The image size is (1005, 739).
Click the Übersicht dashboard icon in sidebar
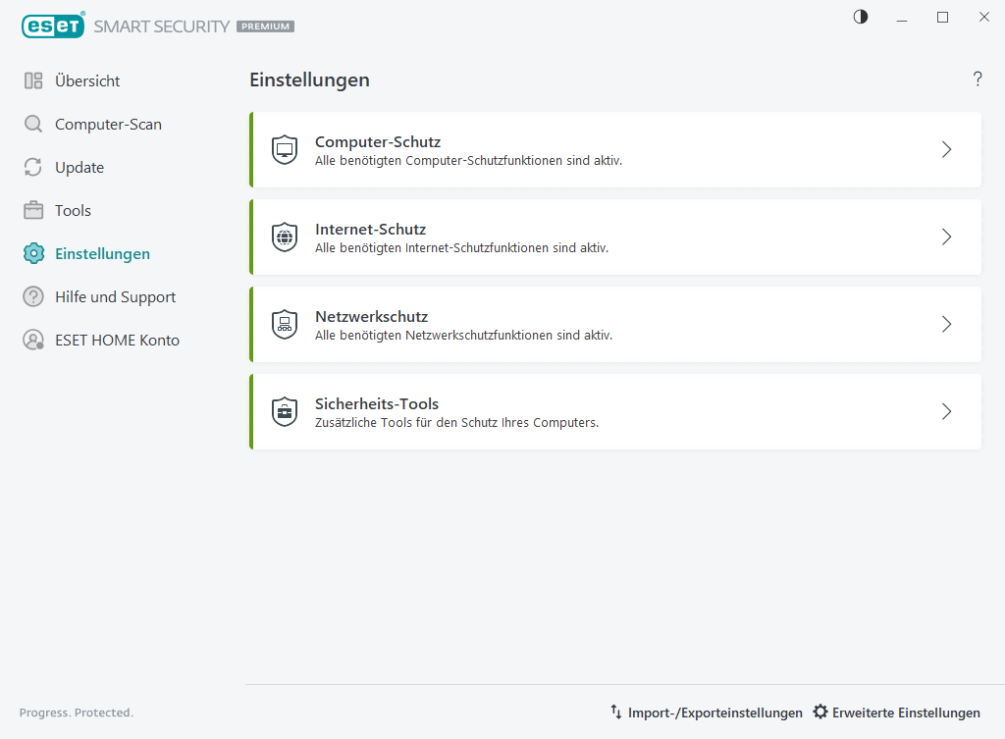(33, 81)
